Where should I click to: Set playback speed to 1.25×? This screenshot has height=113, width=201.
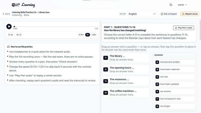94,35
